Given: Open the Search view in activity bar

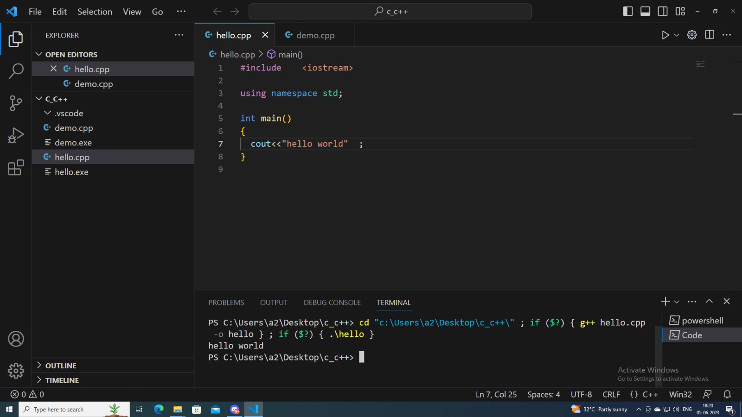Looking at the screenshot, I should pos(16,71).
